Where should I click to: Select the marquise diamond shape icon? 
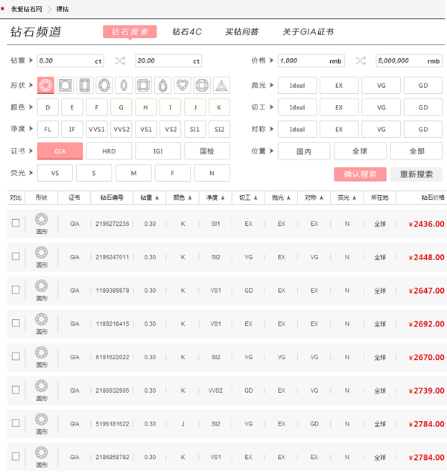[124, 85]
